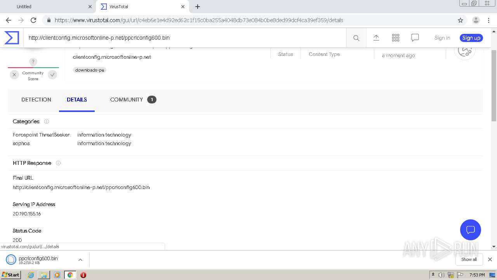This screenshot has width=497, height=280.
Task: Vote harmless with the checkmark icon
Action: [52, 75]
